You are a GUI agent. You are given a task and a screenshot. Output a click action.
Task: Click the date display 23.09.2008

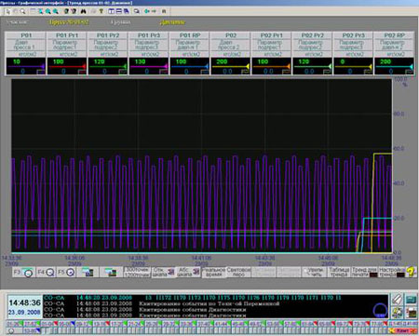[24, 312]
